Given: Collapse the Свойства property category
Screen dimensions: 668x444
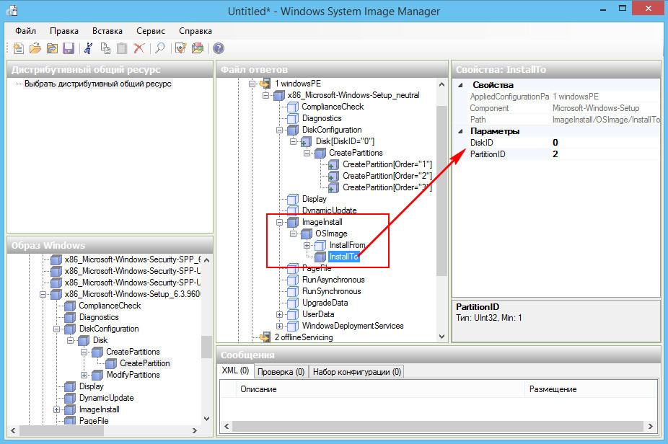Looking at the screenshot, I should click(460, 85).
